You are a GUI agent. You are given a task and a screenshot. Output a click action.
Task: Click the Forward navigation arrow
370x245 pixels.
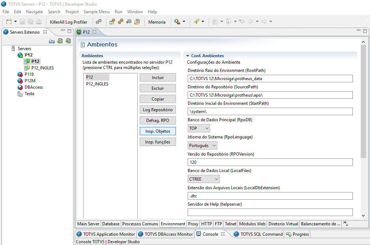[x=264, y=22]
